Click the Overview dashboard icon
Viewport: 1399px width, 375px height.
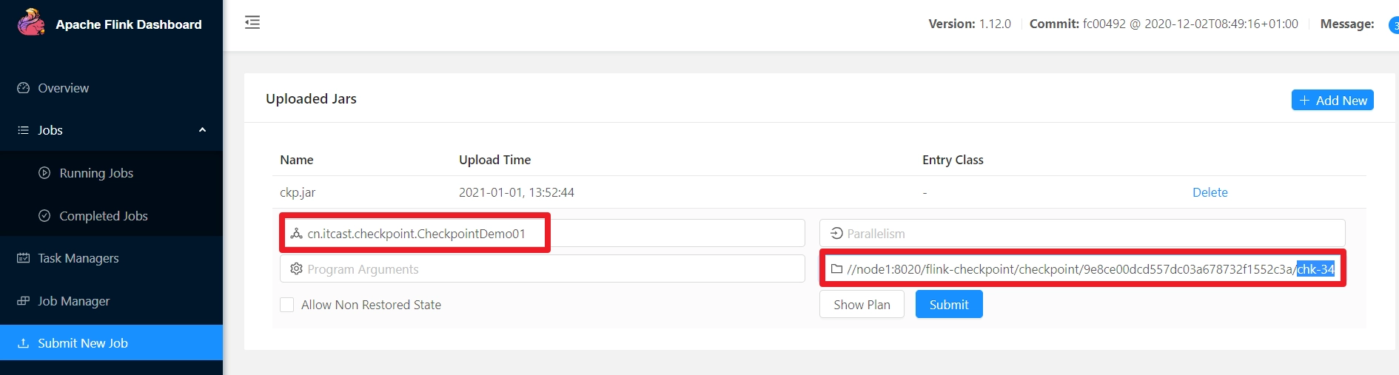[23, 88]
